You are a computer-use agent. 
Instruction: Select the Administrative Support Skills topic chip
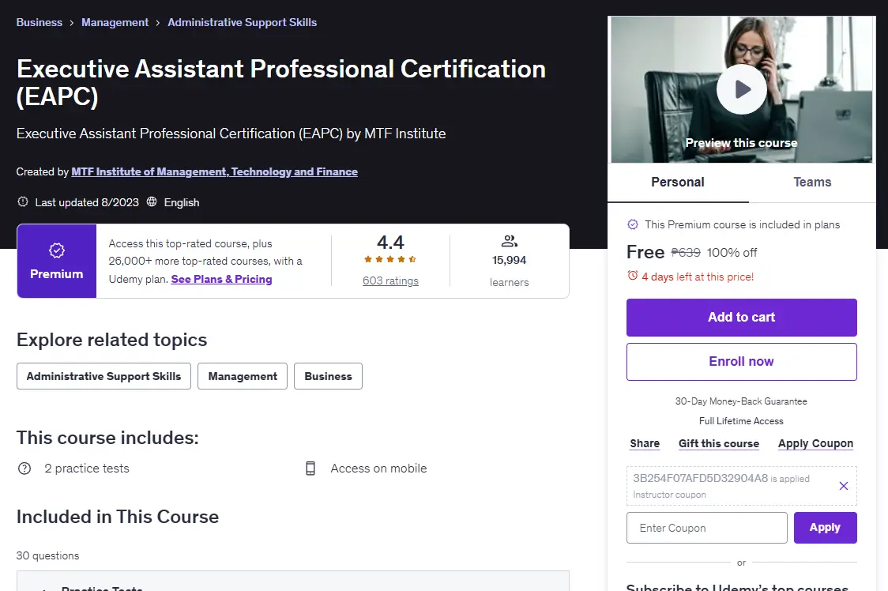[103, 376]
